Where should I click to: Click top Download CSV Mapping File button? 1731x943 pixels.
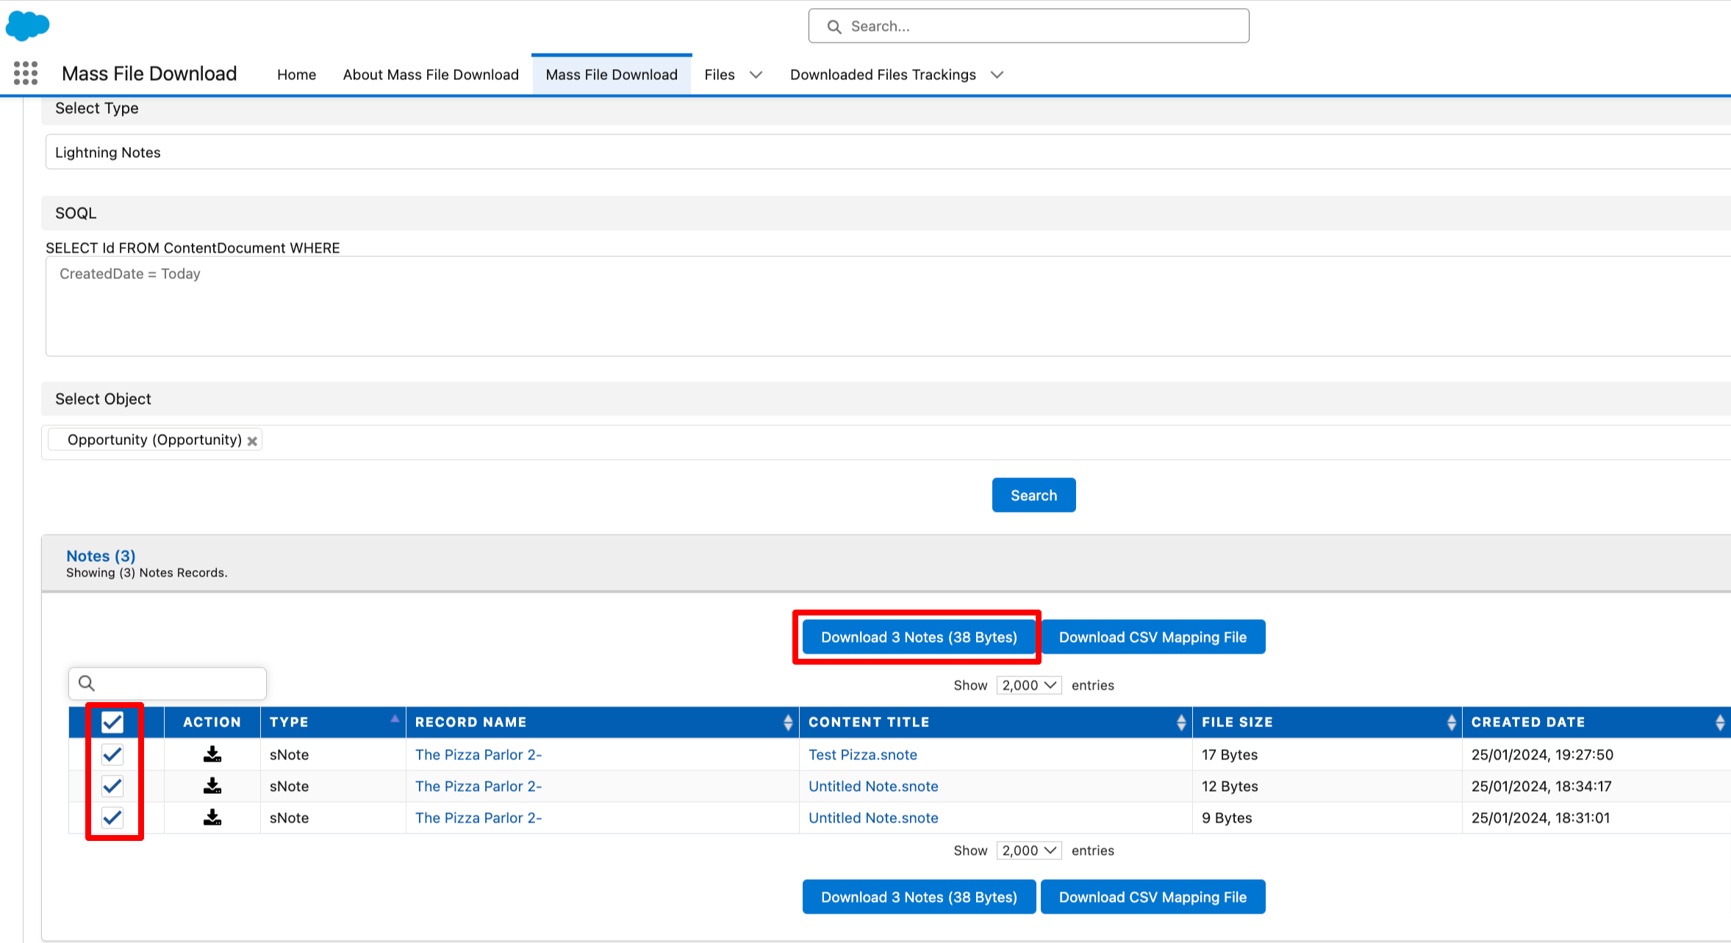coord(1153,637)
